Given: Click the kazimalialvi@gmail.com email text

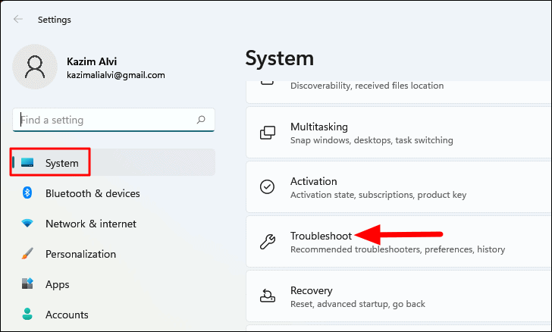Looking at the screenshot, I should 116,75.
